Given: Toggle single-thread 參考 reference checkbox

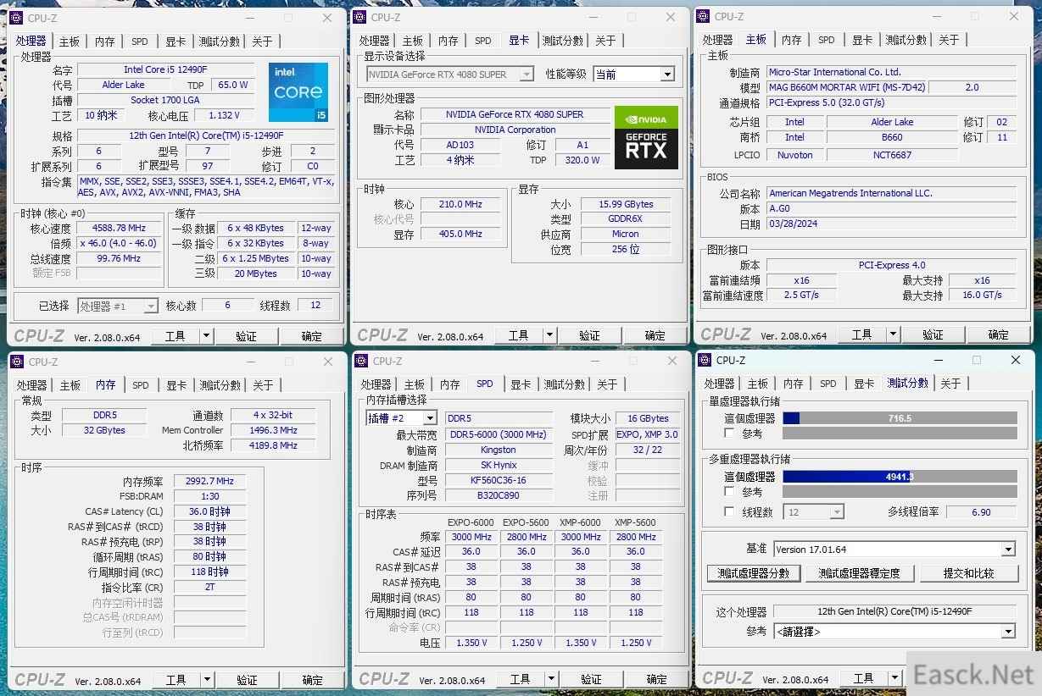Looking at the screenshot, I should pyautogui.click(x=729, y=434).
